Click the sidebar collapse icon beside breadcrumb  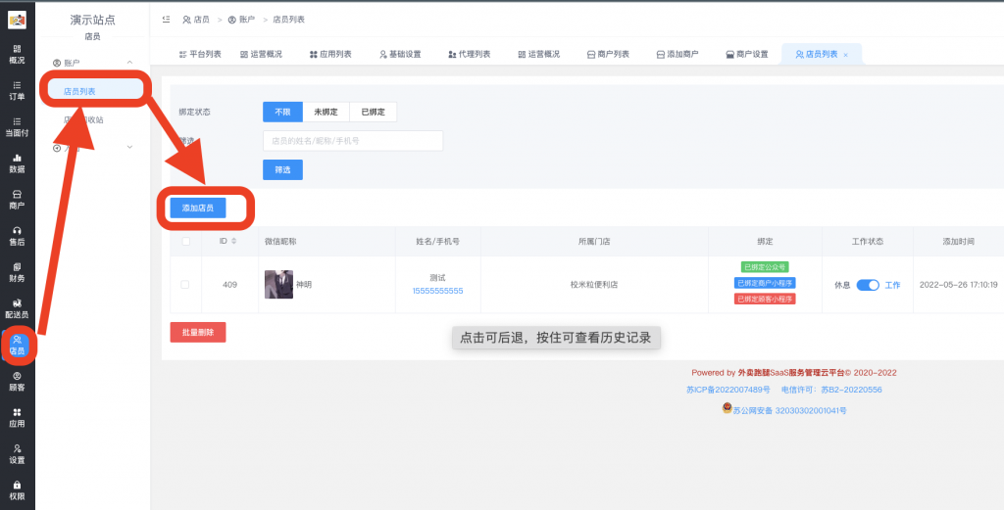(x=165, y=19)
